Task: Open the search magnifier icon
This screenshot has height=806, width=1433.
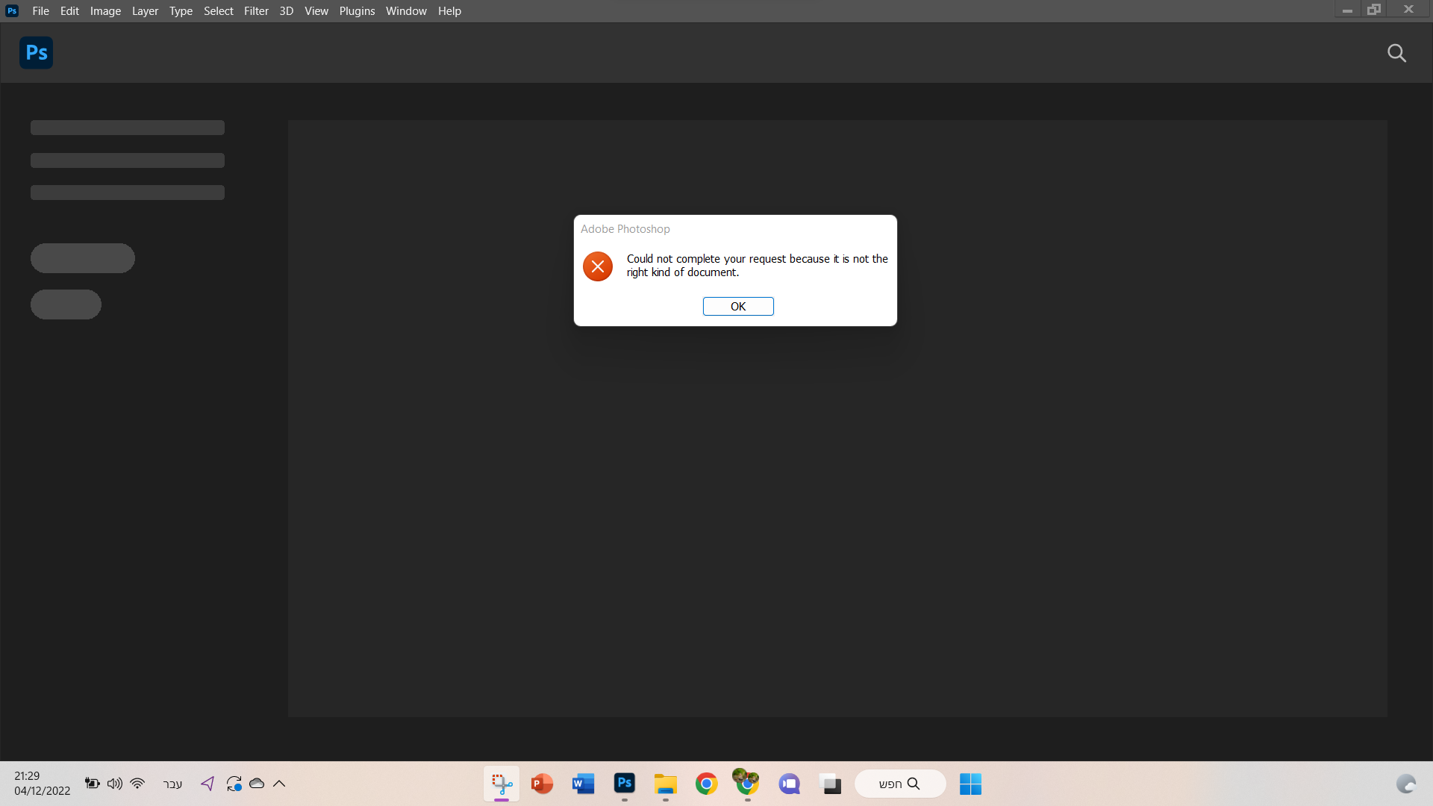Action: coord(1396,53)
